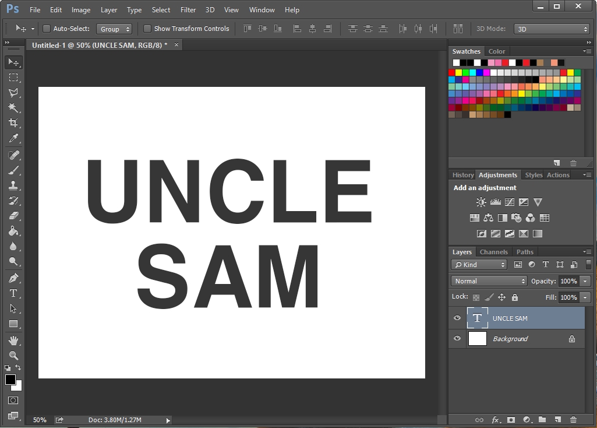Screen dimensions: 597x428
Task: Open the status bar info arrow
Action: click(x=168, y=420)
